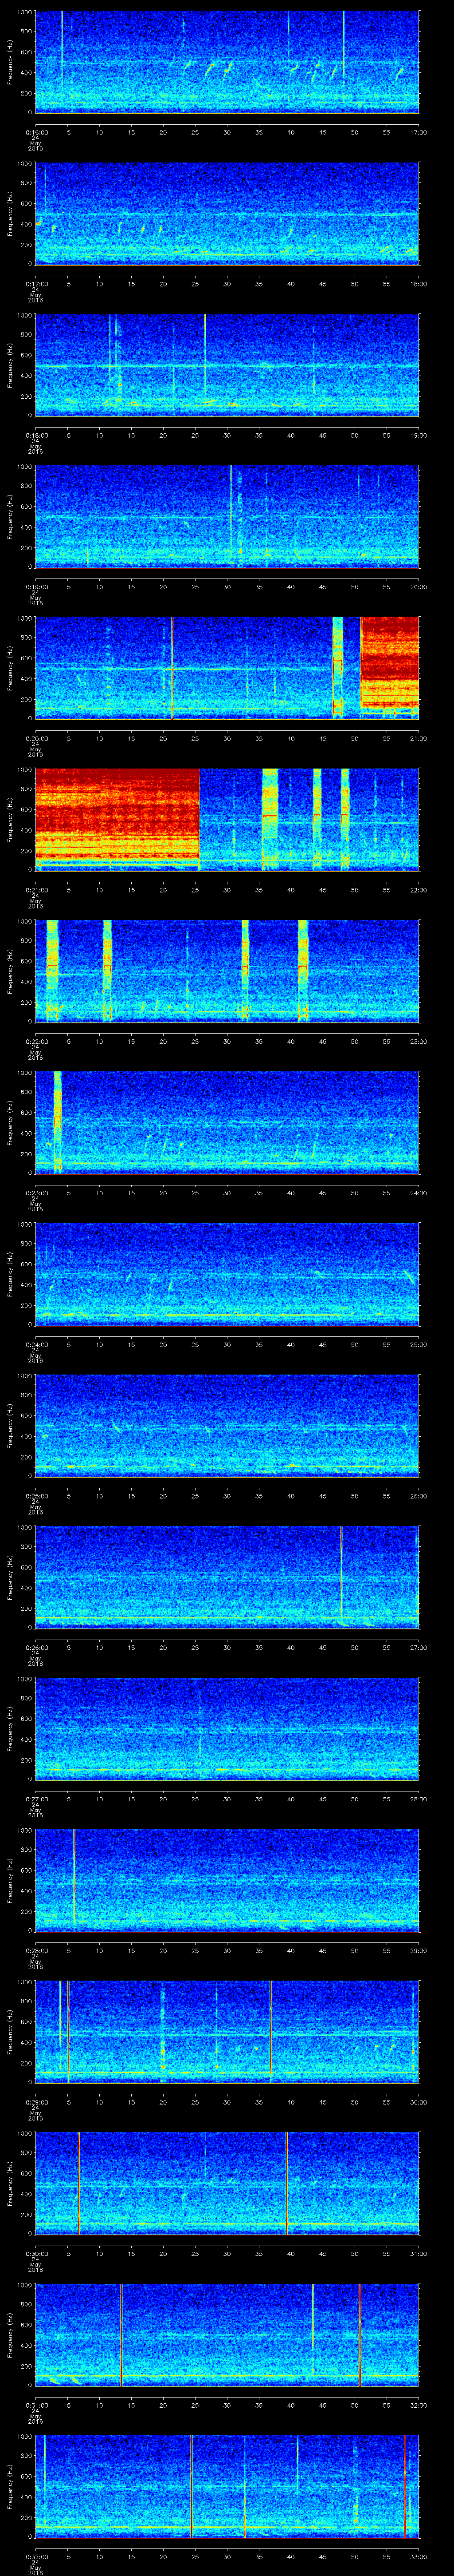Click the 19:00 end time label
The image size is (454, 2576).
418,435
